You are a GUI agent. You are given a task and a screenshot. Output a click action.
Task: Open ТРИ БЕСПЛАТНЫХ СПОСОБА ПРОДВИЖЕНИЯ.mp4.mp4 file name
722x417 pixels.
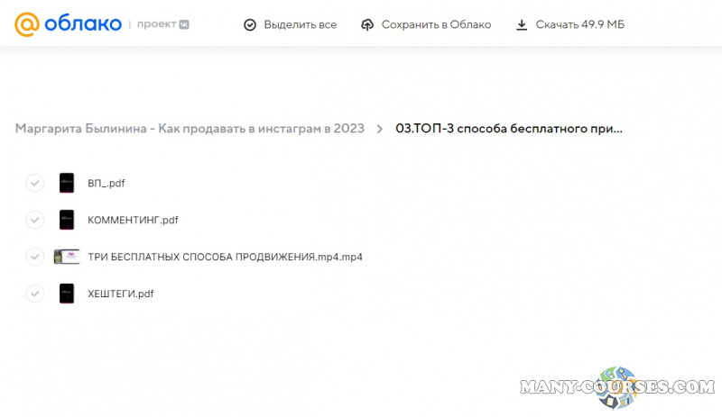click(x=225, y=257)
